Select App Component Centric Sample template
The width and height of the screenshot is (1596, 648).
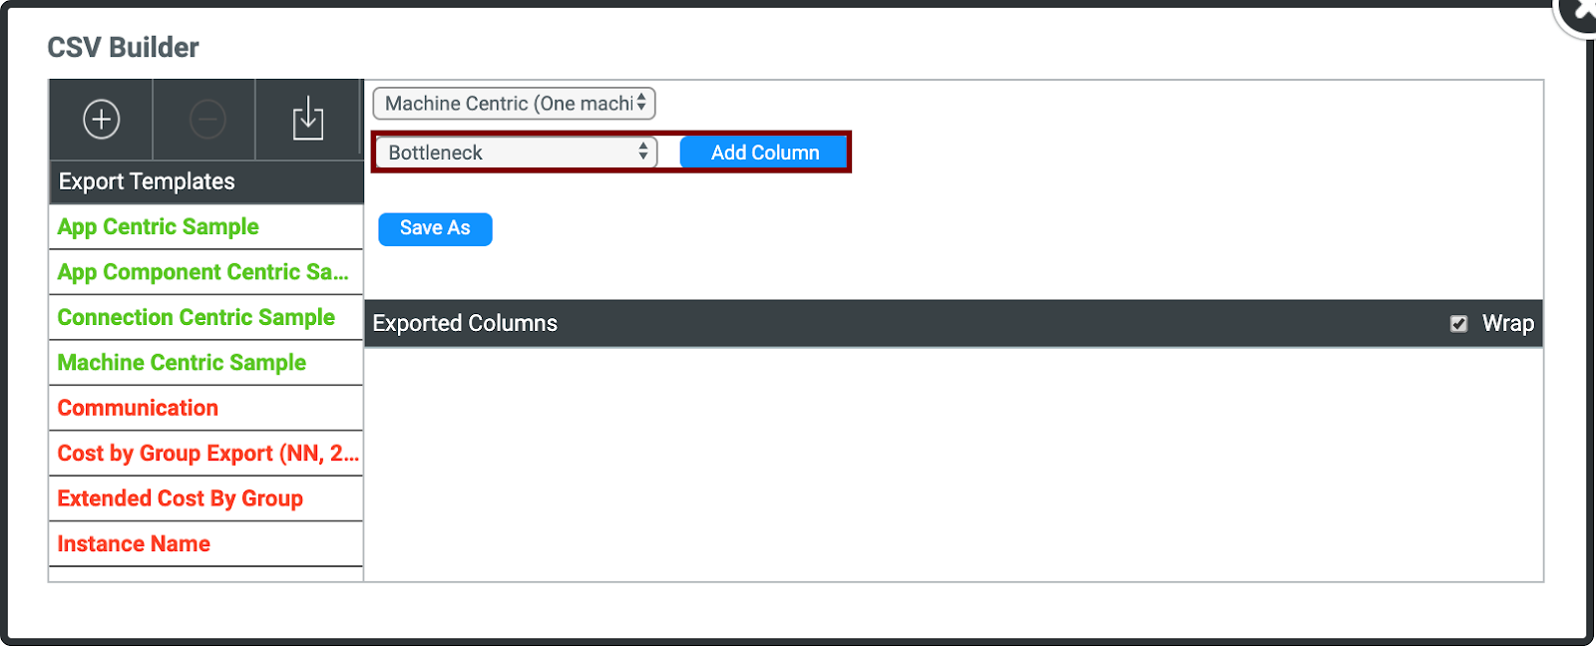(x=202, y=272)
